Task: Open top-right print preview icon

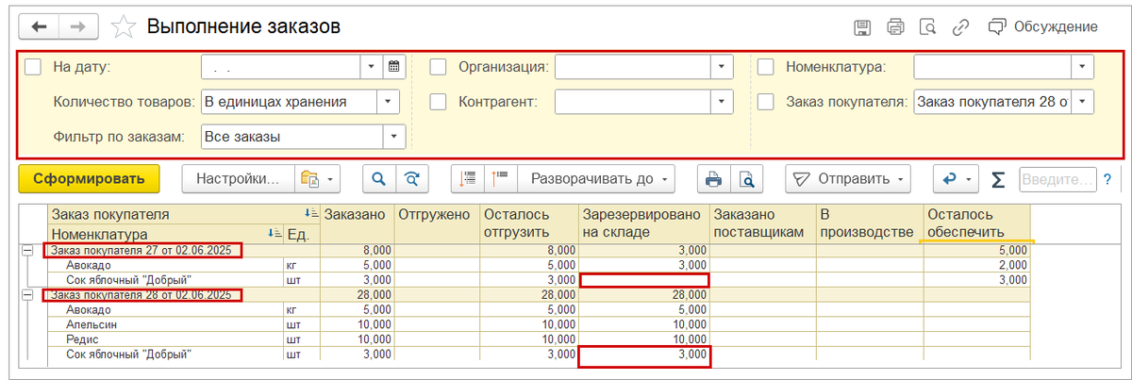Action: click(x=927, y=26)
